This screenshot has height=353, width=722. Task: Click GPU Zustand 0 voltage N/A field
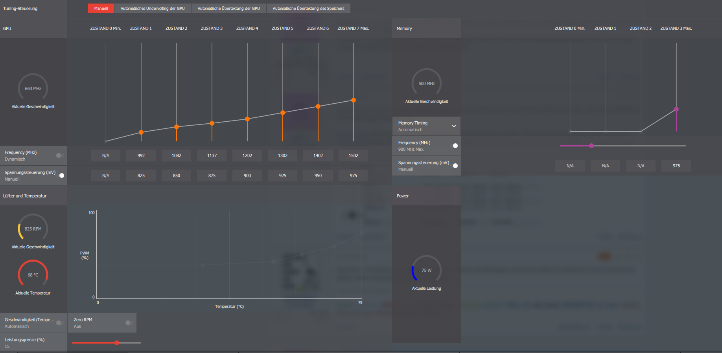(x=106, y=176)
